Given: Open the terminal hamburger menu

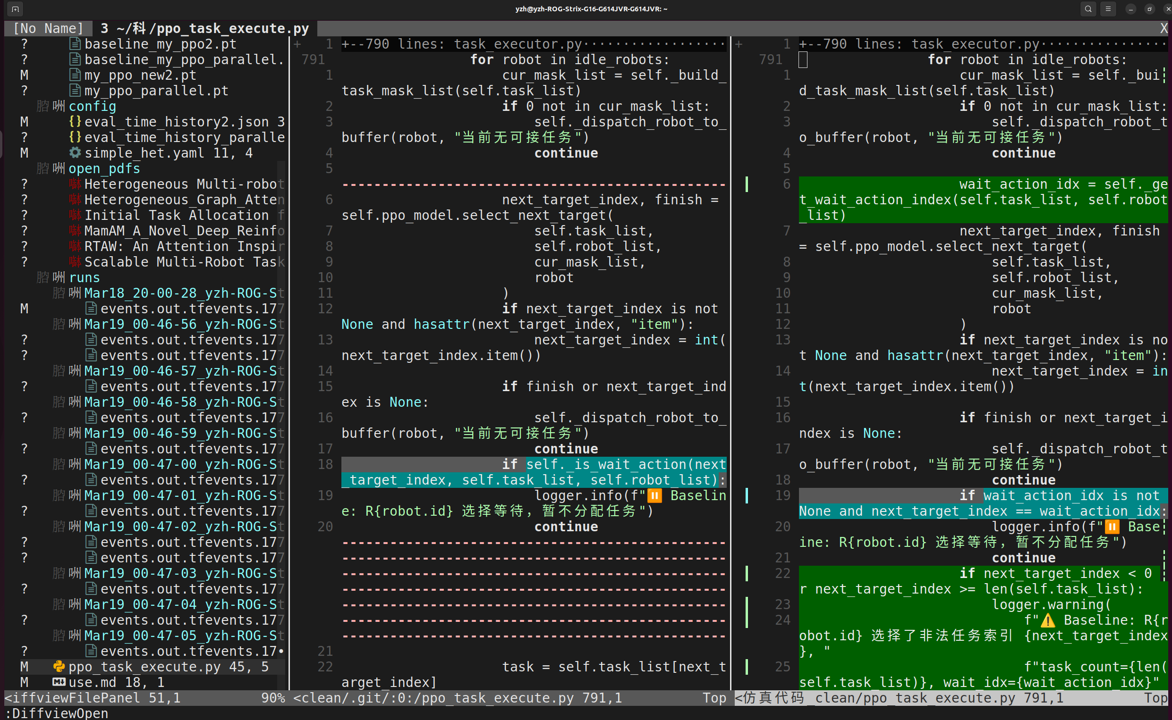Looking at the screenshot, I should coord(1108,9).
